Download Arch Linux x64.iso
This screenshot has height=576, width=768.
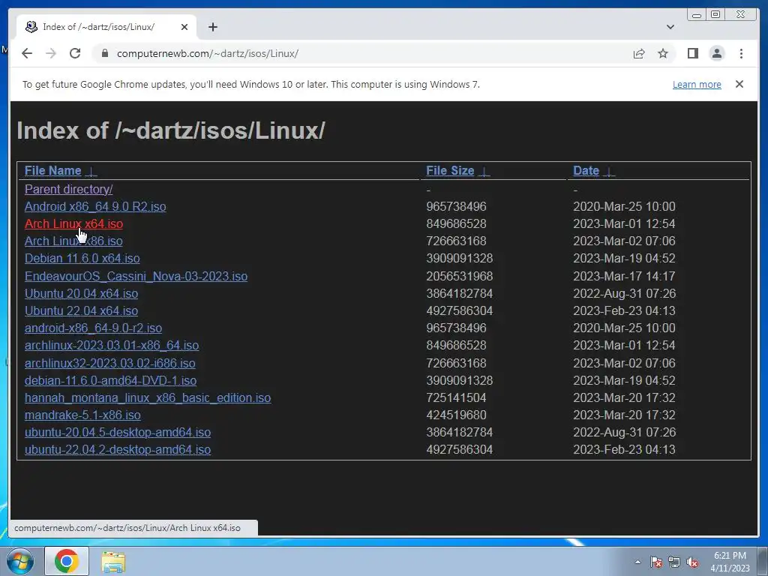(73, 223)
